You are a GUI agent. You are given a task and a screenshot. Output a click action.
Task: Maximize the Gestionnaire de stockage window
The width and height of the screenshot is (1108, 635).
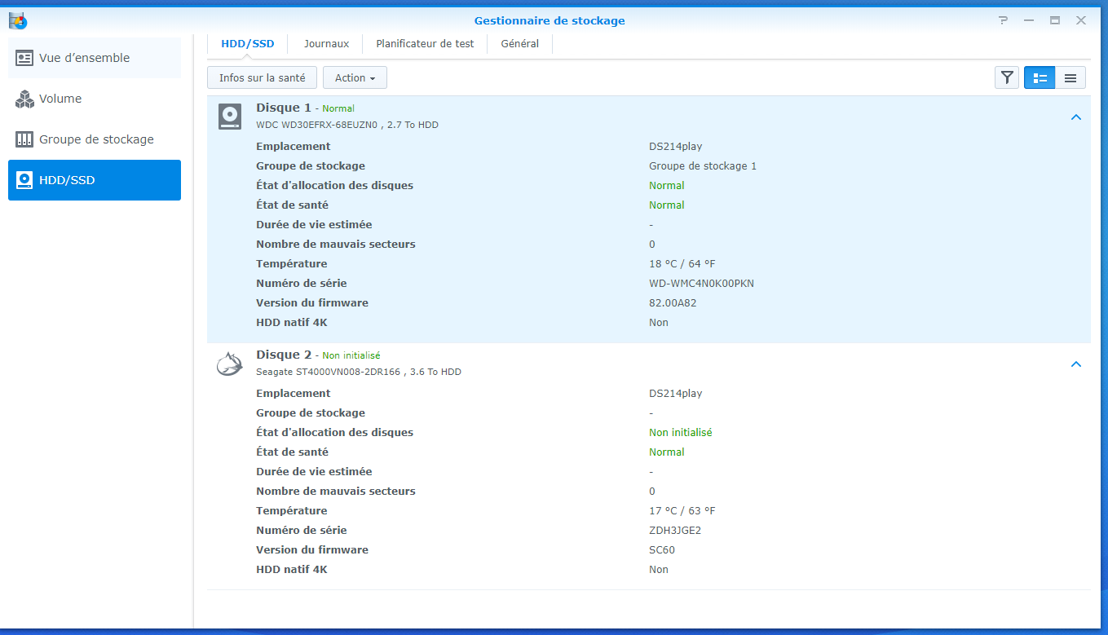1054,20
